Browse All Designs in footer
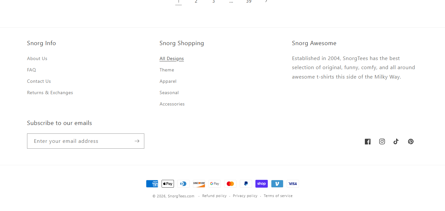 172,58
